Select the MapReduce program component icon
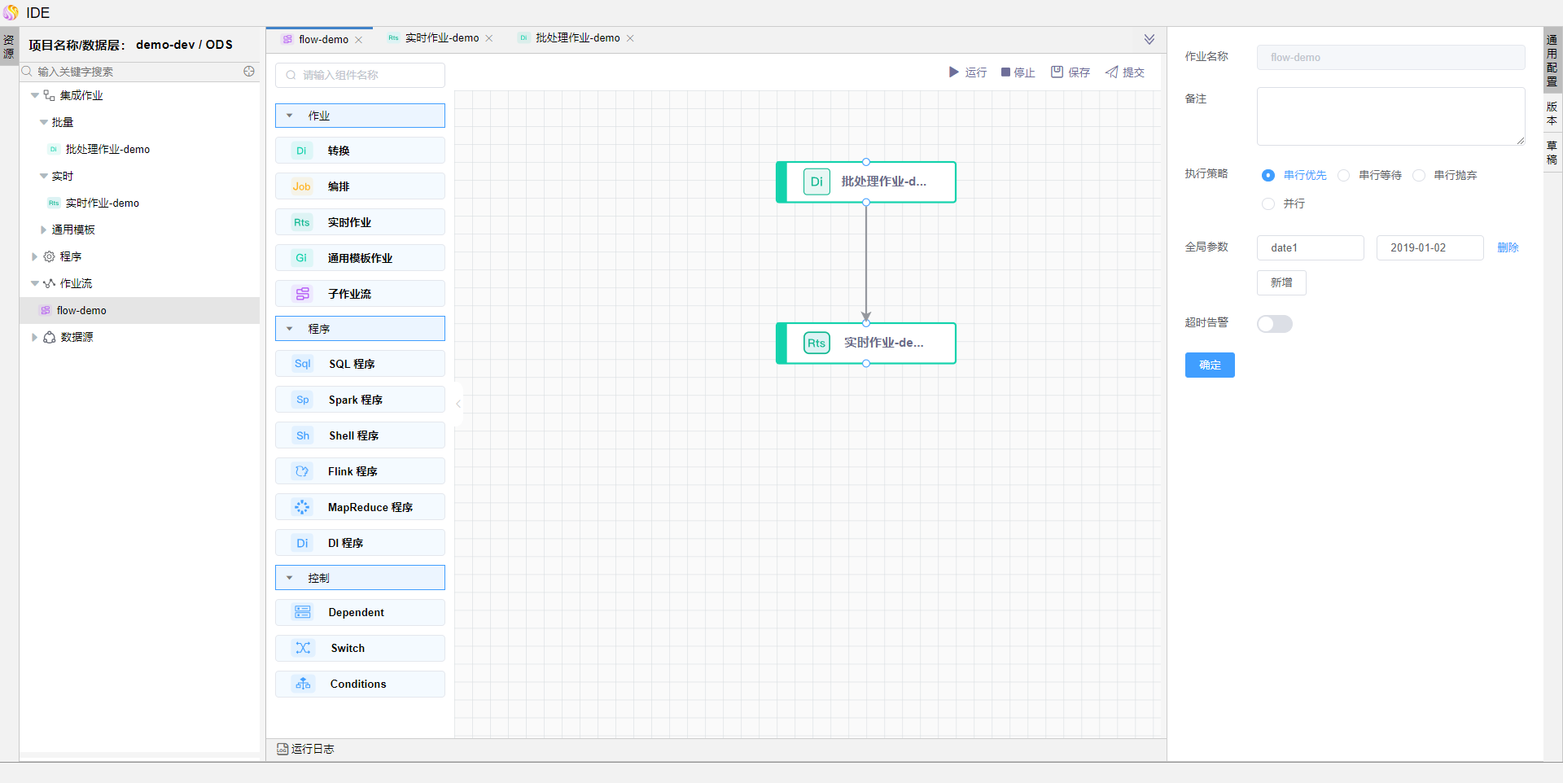Screen dimensions: 1563x783 pyautogui.click(x=302, y=507)
